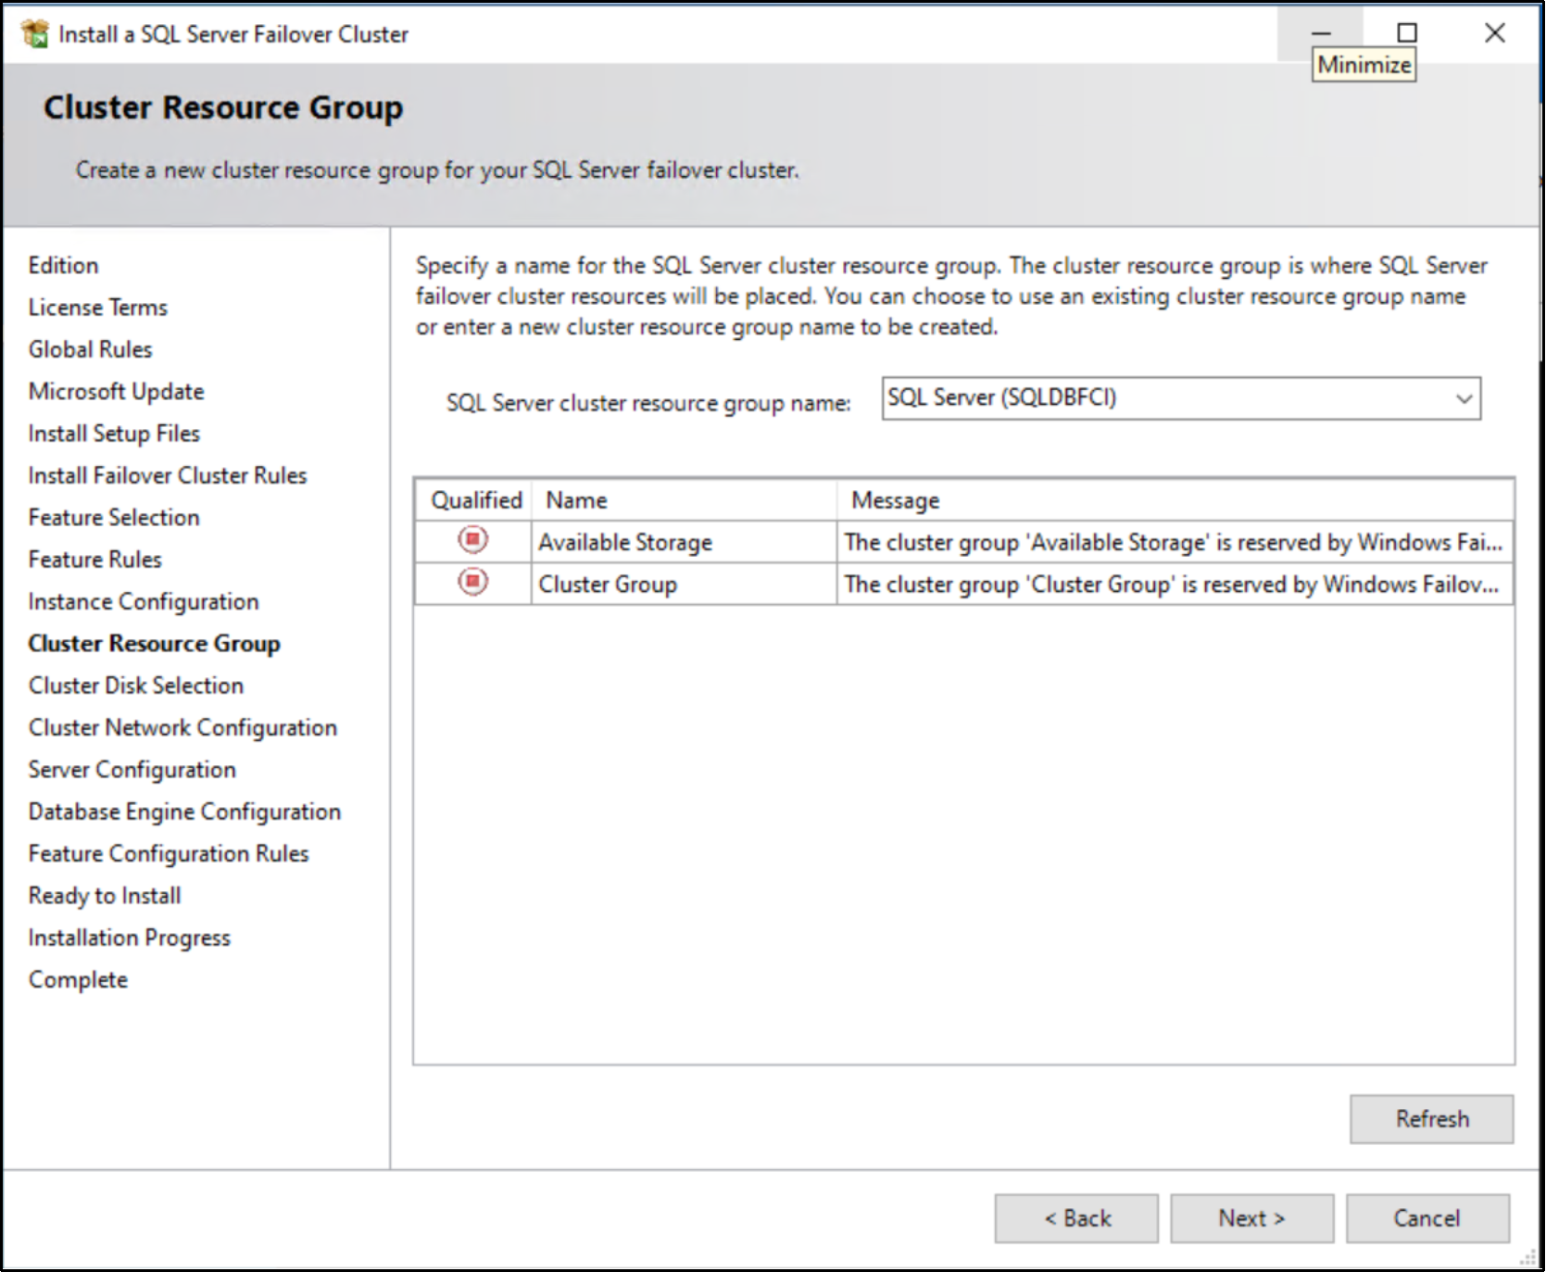
Task: Select the bold Cluster Resource Group step
Action: tap(154, 644)
